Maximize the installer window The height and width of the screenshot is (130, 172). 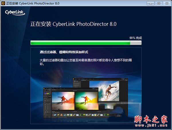click(159, 3)
